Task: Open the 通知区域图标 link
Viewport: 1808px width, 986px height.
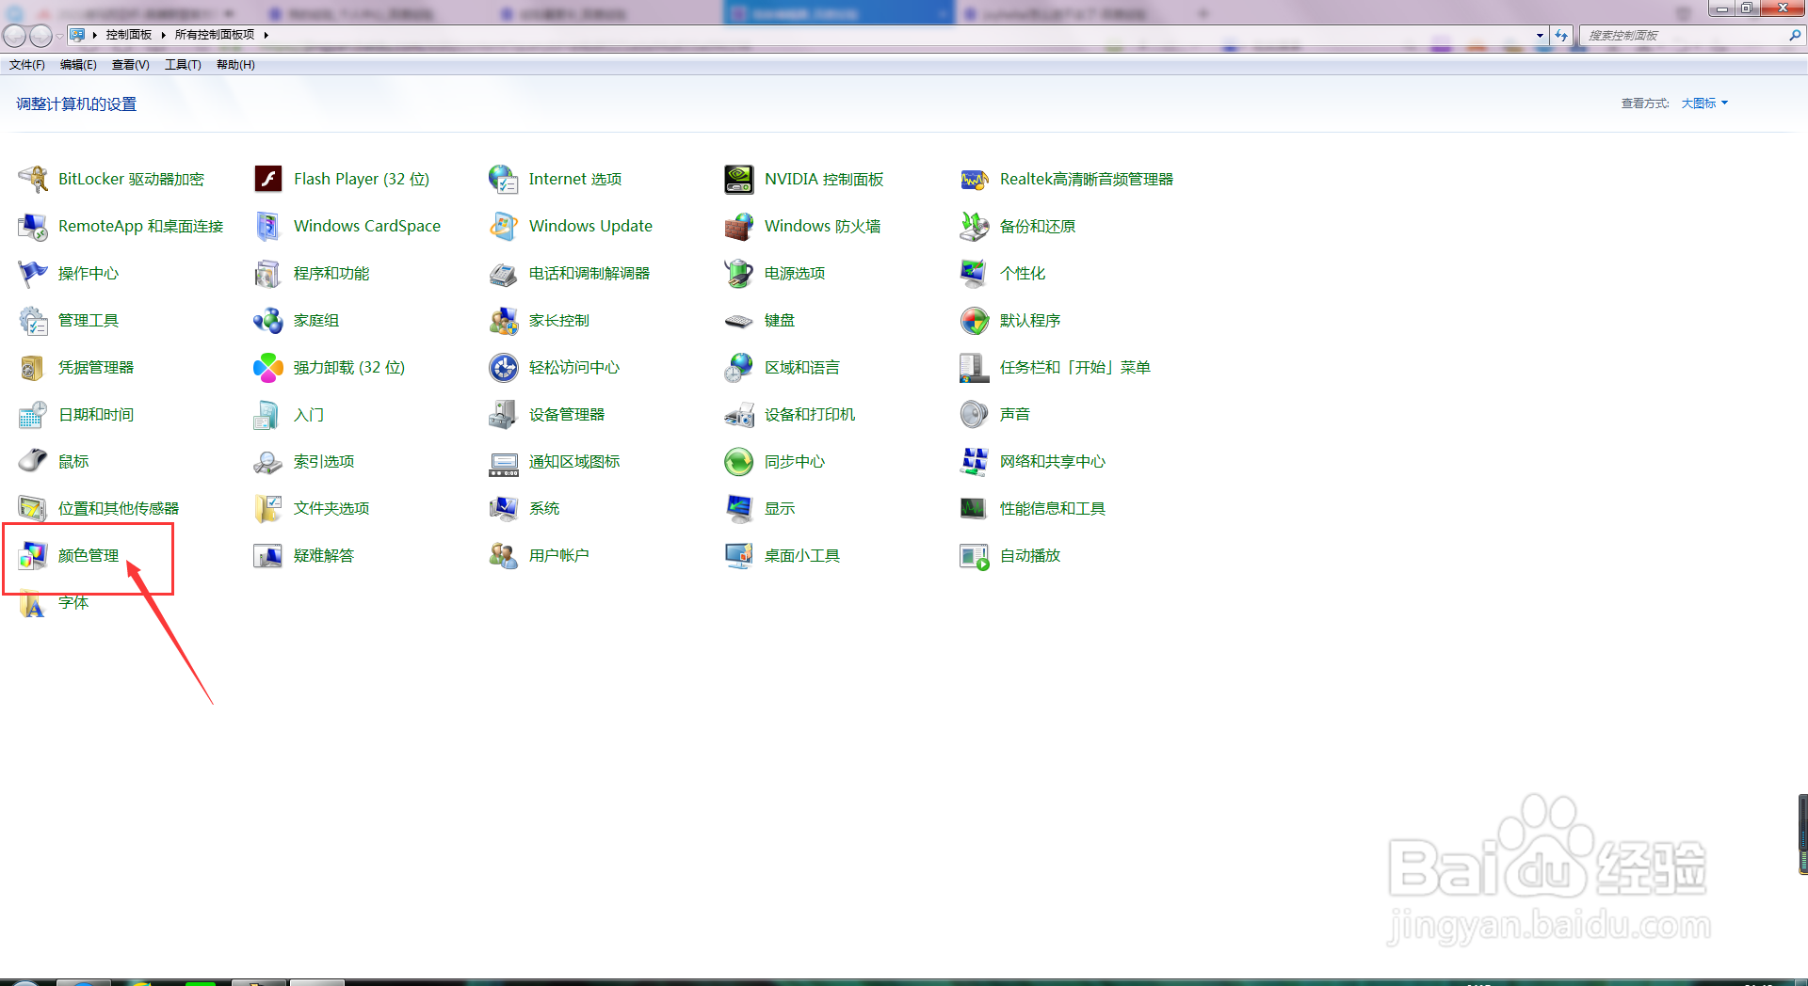Action: coord(574,461)
